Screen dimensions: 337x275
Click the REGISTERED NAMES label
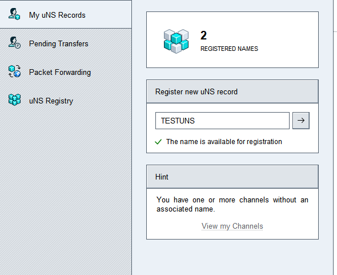point(229,49)
